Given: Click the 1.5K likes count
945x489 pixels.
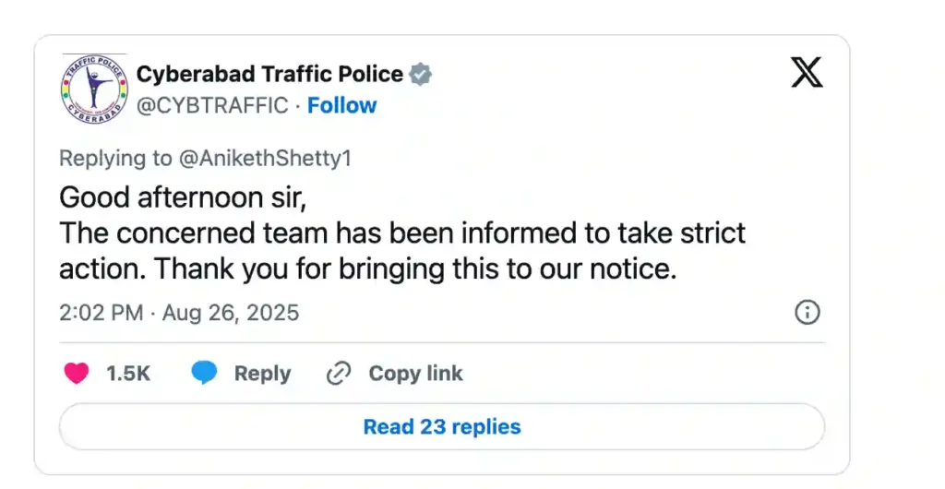Looking at the screenshot, I should (128, 374).
